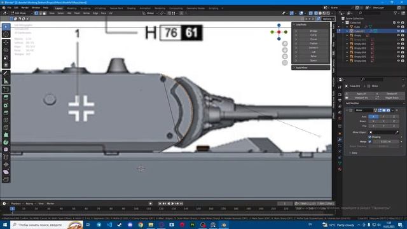Select the Cursor tool in left toolbar
The image size is (407, 229).
pyautogui.click(x=6, y=34)
